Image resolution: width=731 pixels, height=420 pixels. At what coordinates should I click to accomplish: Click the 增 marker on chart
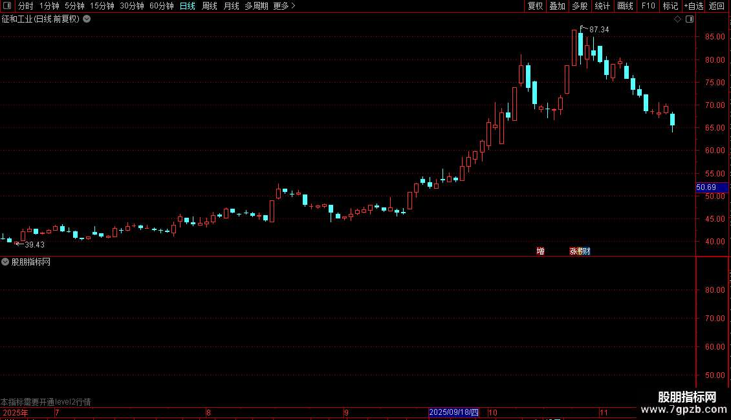pyautogui.click(x=540, y=251)
